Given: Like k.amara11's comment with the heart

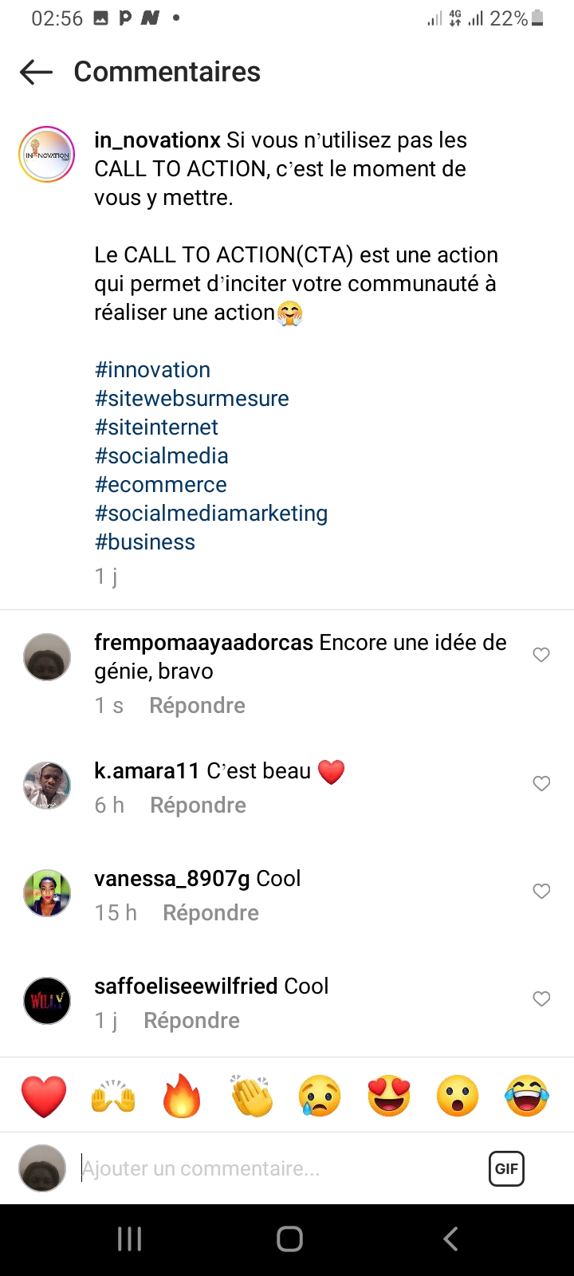Looking at the screenshot, I should 541,783.
